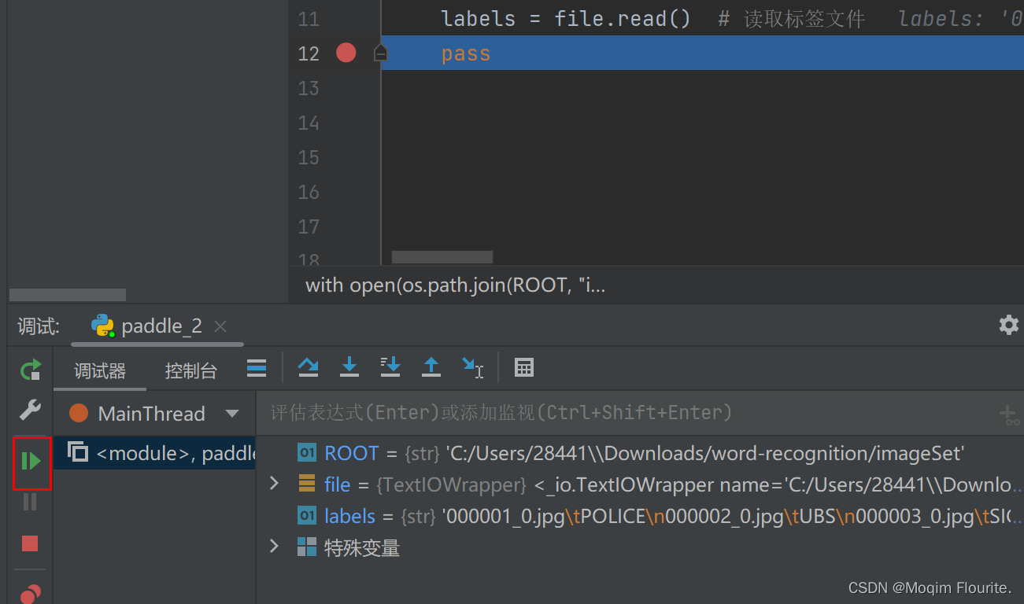The image size is (1024, 604).
Task: Open debugger settings wrench icon
Action: pos(30,410)
